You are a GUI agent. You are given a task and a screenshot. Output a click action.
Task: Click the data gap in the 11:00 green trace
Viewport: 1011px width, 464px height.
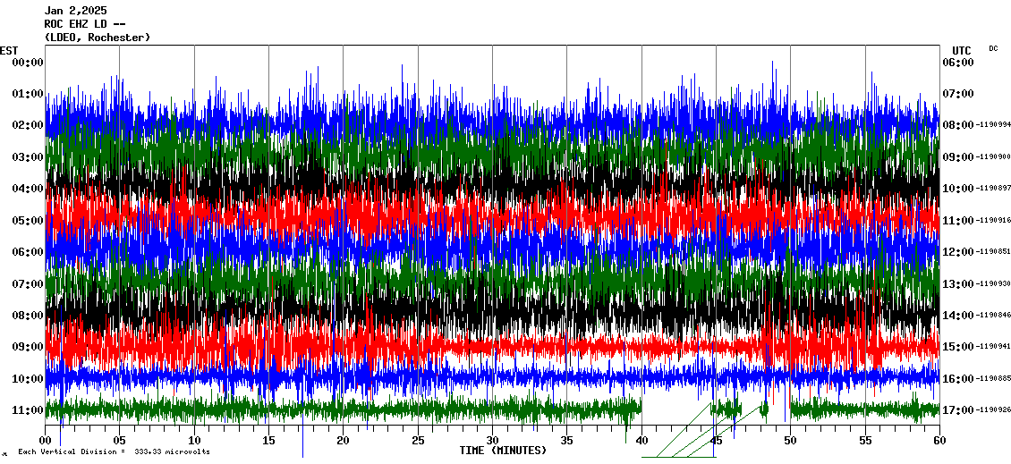coord(675,409)
